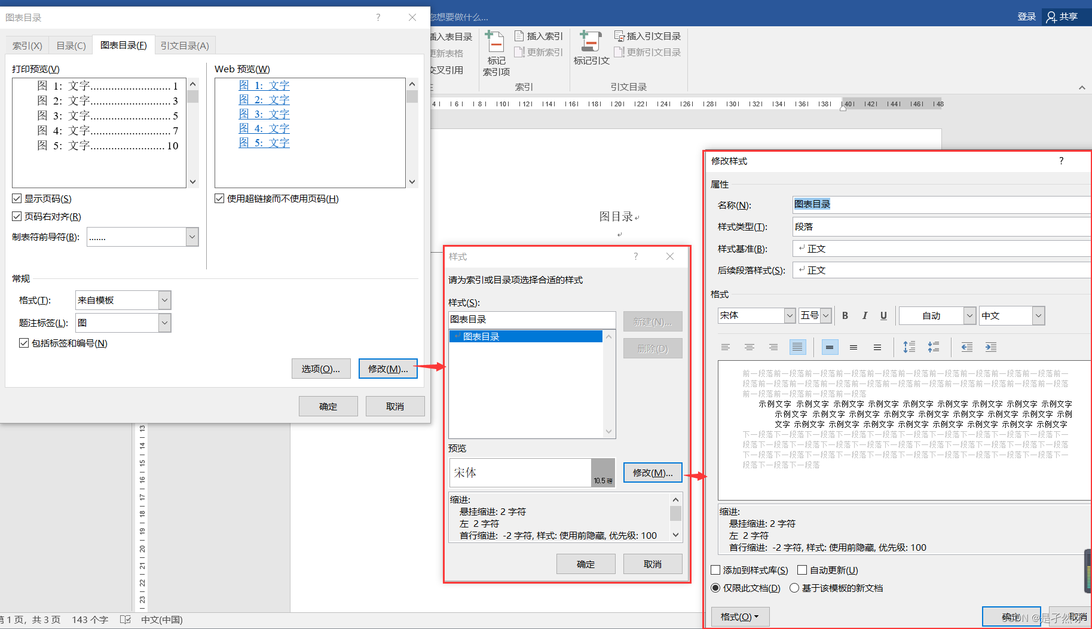Open 共享 share button
This screenshot has height=629, width=1092.
pos(1062,17)
